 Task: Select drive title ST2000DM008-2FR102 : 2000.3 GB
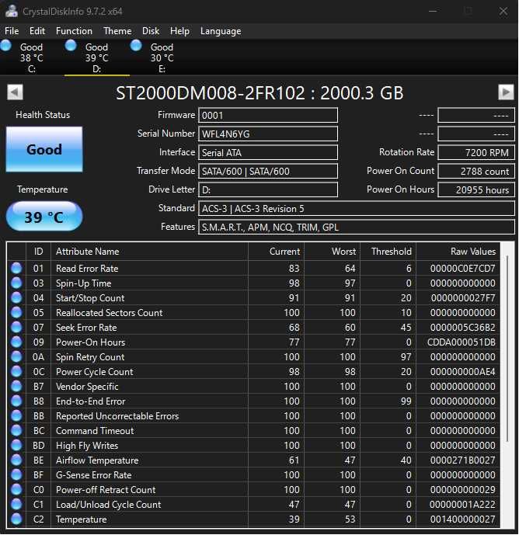click(x=259, y=93)
